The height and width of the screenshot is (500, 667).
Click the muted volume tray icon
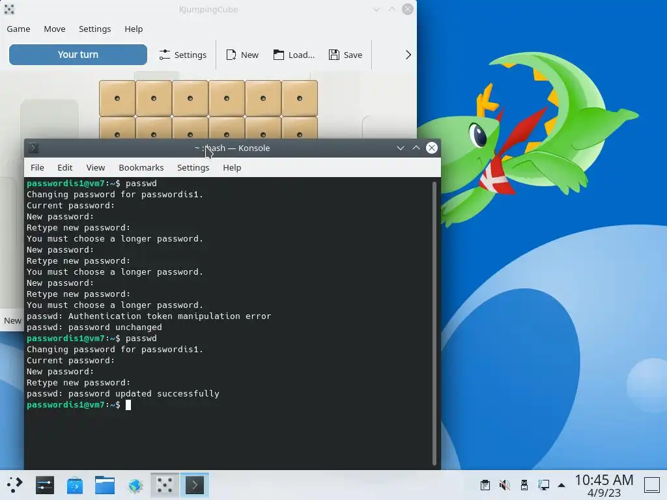pos(505,485)
